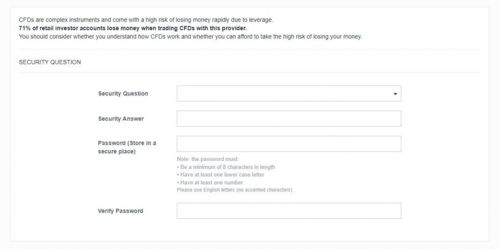The height and width of the screenshot is (249, 500).
Task: Focus the Security Answer text field
Action: [289, 119]
